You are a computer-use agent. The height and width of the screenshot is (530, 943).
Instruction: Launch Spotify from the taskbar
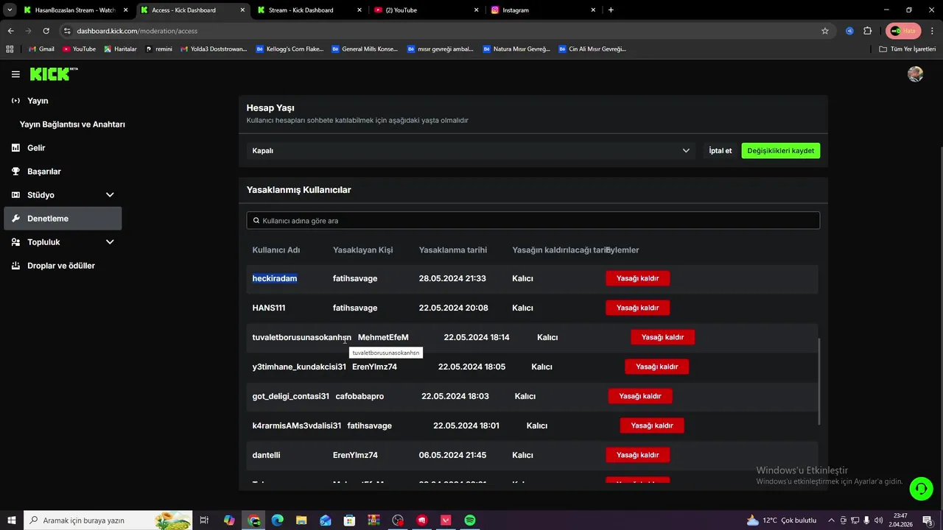[x=469, y=520]
